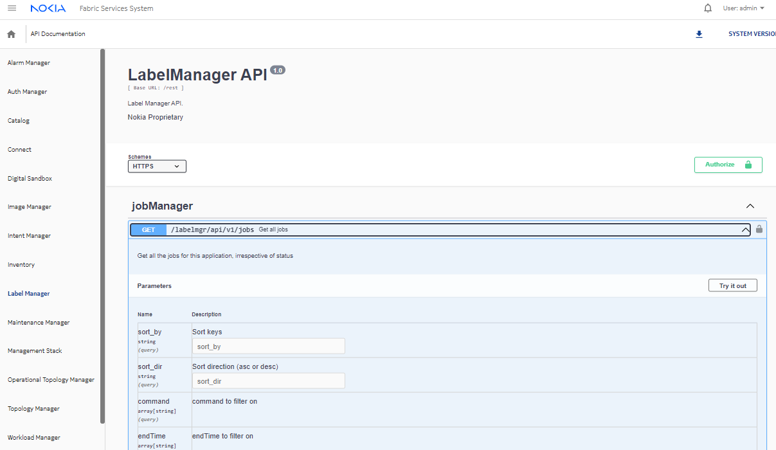Open Catalog API docs
This screenshot has height=450, width=776.
(x=19, y=121)
